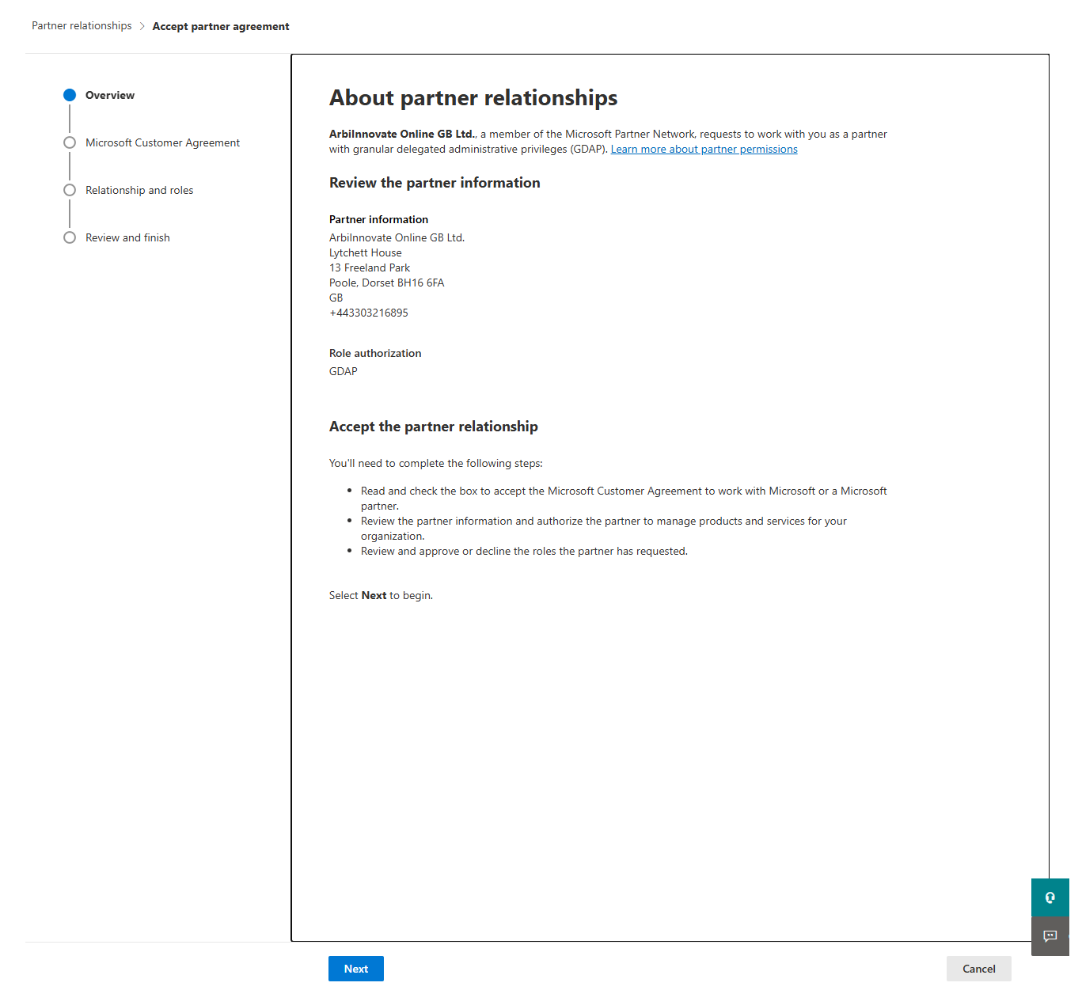1082x994 pixels.
Task: Click the Poole, Dorset BH16 6FA line
Action: (387, 283)
